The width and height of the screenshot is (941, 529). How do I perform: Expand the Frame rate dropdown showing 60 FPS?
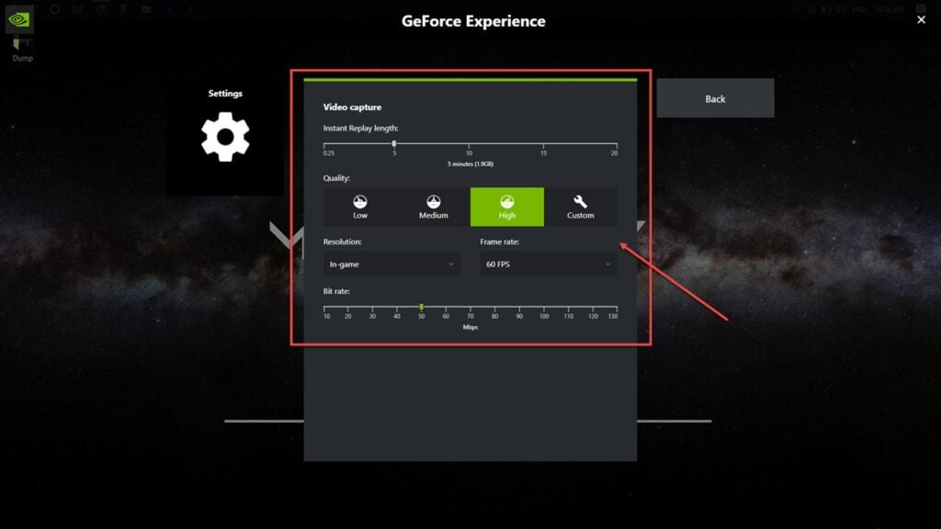point(549,264)
